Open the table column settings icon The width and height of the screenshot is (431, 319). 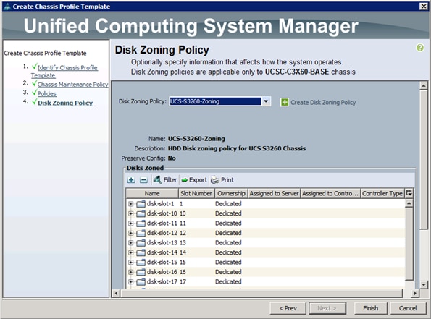409,193
